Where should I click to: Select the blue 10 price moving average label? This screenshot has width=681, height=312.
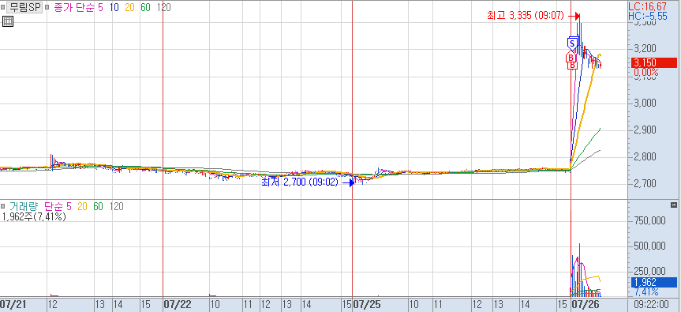pyautogui.click(x=114, y=7)
